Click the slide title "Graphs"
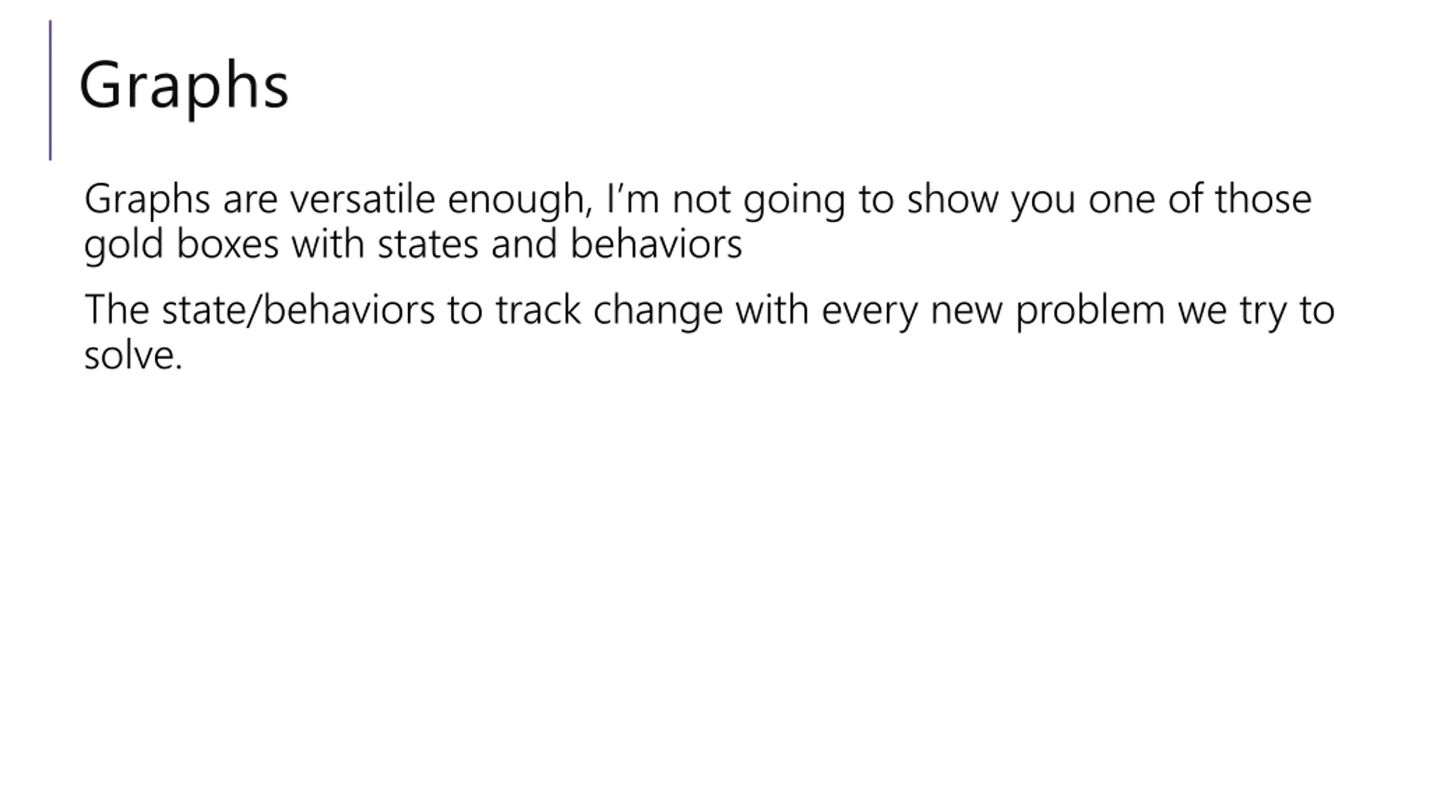 184,87
